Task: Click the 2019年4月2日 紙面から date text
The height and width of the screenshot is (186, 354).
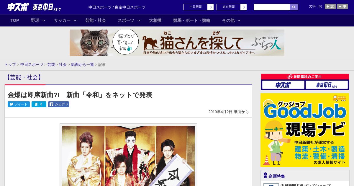Action: coord(229,112)
